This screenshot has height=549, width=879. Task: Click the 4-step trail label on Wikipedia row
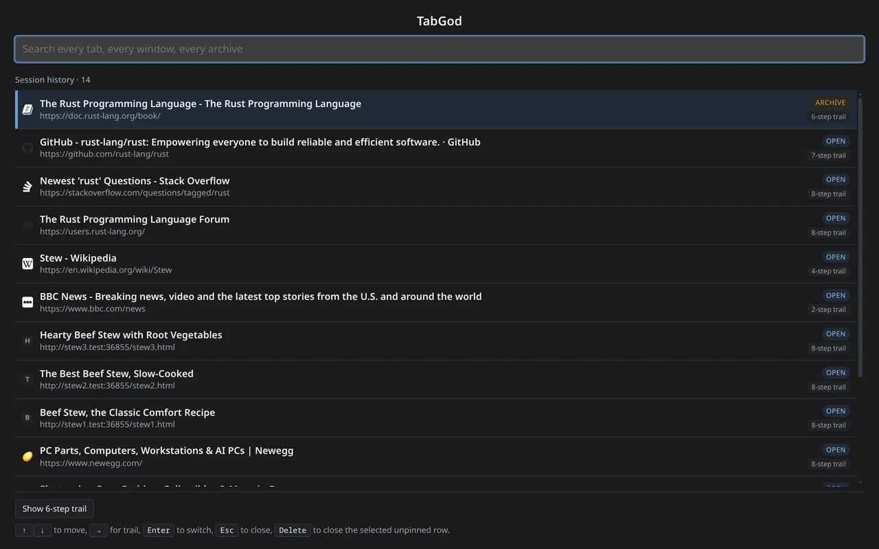click(x=828, y=271)
